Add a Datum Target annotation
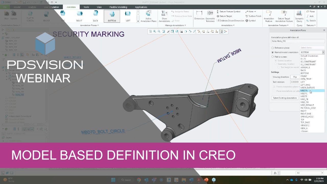 (224, 16)
